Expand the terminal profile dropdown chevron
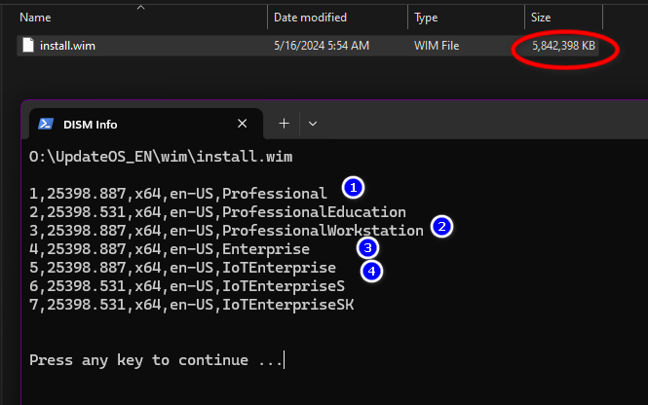This screenshot has height=405, width=648. [x=313, y=124]
